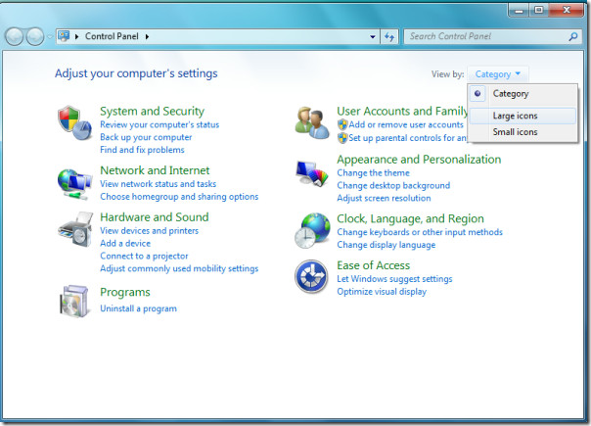Click Find and fix problems
This screenshot has height=426, width=591.
coord(142,150)
